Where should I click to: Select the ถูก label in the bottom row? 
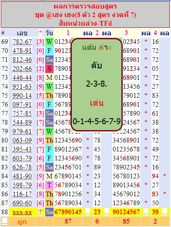click(22, 221)
